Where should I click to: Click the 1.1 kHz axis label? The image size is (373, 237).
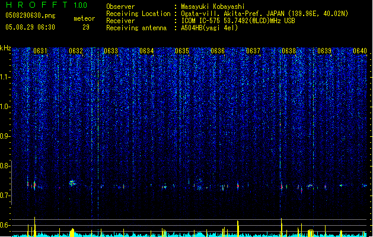click(x=5, y=77)
